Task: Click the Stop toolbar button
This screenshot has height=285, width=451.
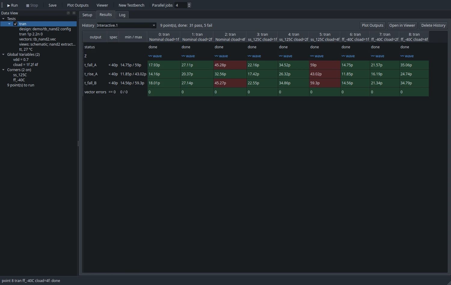Action: (x=32, y=5)
